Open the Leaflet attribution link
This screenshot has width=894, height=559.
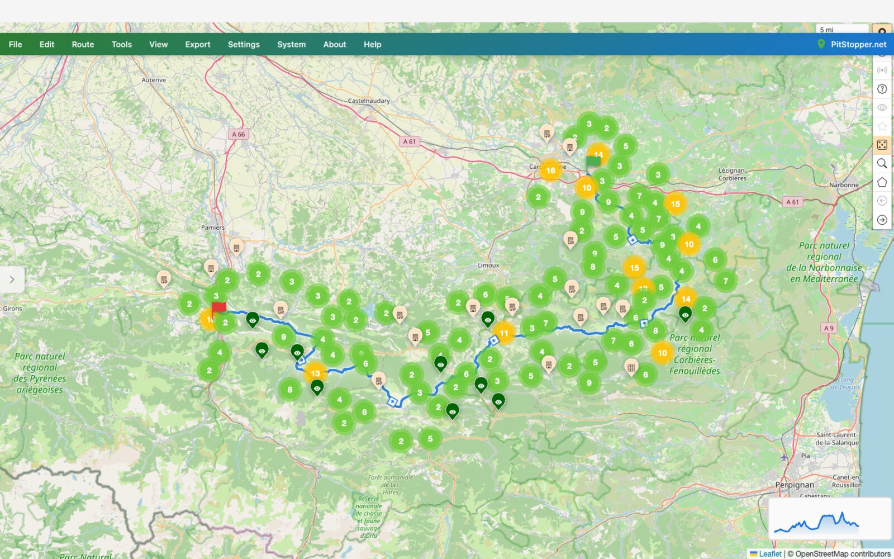coord(765,554)
